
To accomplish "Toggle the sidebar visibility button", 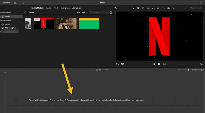I will pyautogui.click(x=25, y=13).
